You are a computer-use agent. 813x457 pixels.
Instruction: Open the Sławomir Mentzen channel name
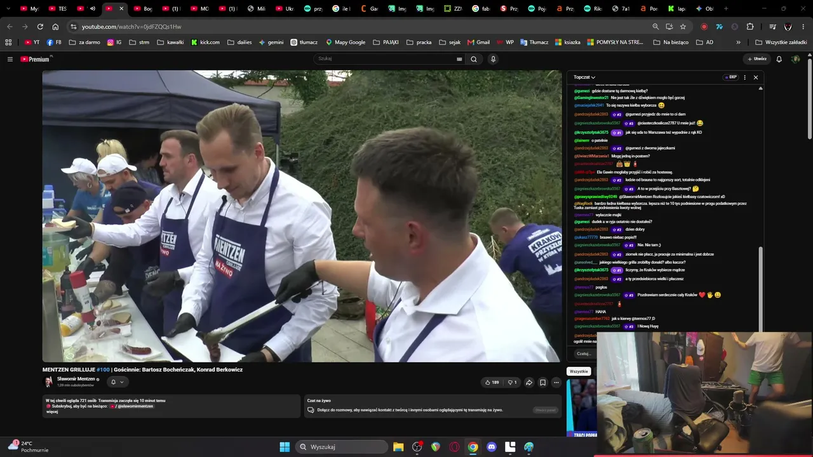76,379
